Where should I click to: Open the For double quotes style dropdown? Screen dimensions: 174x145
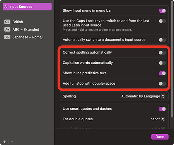(x=158, y=119)
